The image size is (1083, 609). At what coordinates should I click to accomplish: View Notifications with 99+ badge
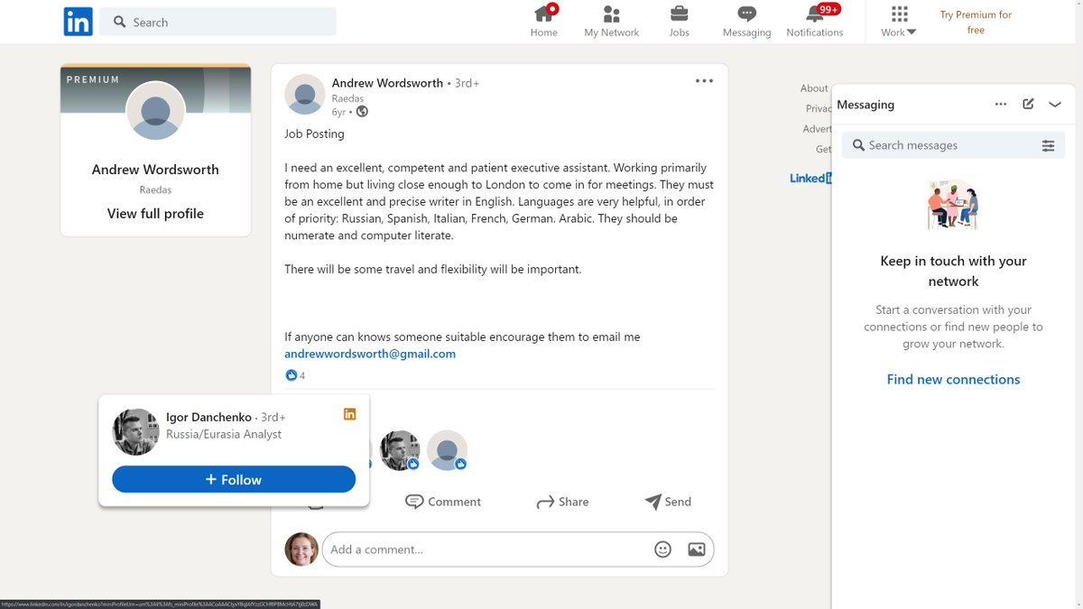pyautogui.click(x=814, y=22)
